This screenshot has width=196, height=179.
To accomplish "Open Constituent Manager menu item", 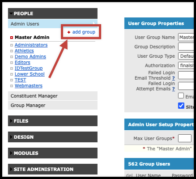I will tap(53, 96).
